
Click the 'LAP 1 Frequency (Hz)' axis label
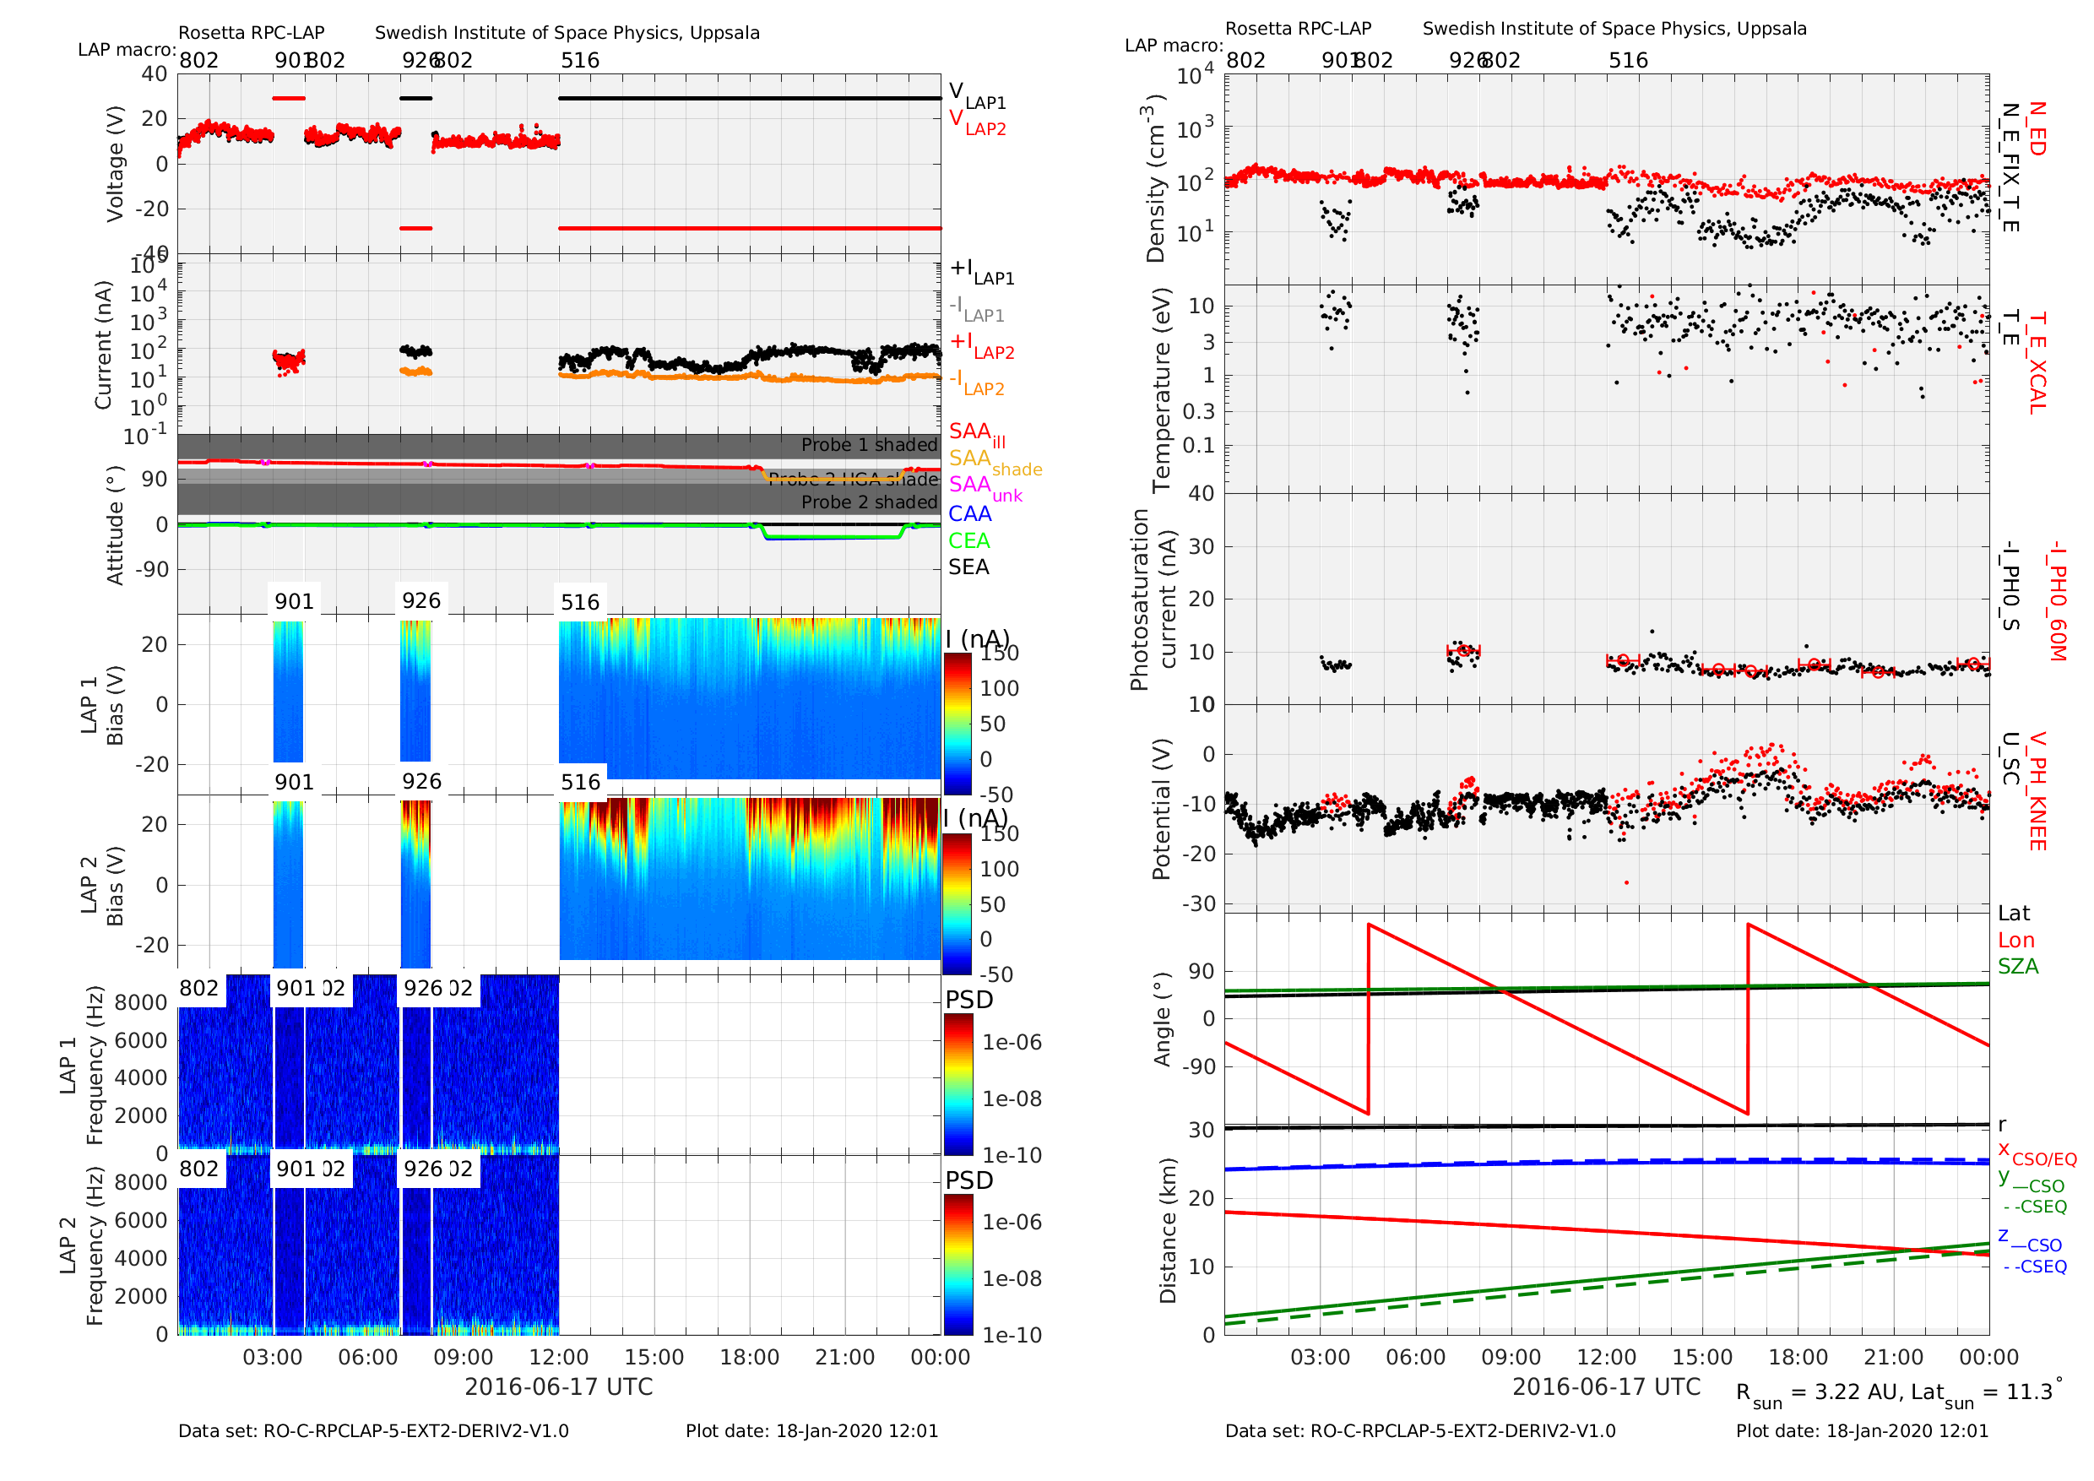81,1065
